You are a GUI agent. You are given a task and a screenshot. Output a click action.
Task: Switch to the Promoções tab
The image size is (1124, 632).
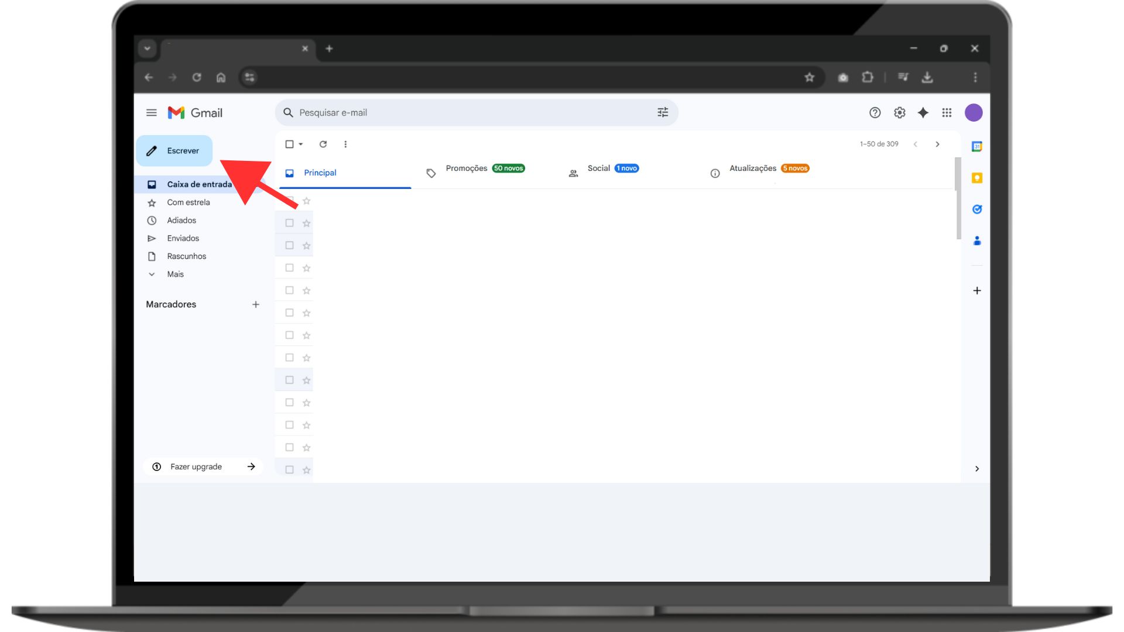pyautogui.click(x=467, y=169)
